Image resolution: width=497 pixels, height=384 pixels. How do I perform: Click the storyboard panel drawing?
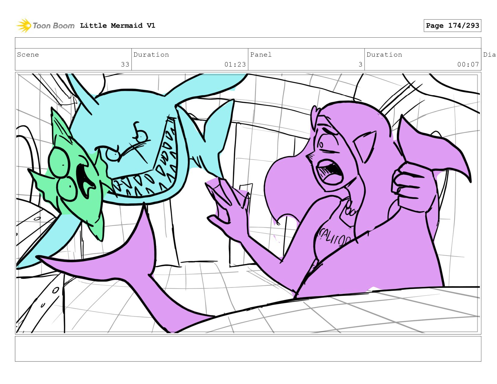(x=248, y=203)
